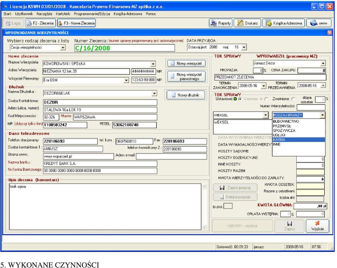Click the PESEL input field
This screenshot has height=268, width=337.
pos(134,125)
